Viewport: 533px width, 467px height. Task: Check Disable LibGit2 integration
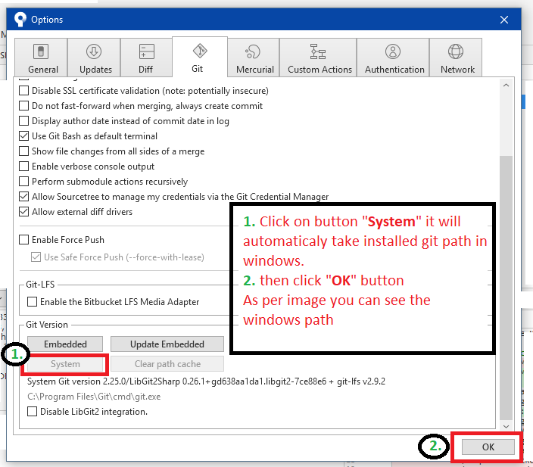[x=32, y=412]
